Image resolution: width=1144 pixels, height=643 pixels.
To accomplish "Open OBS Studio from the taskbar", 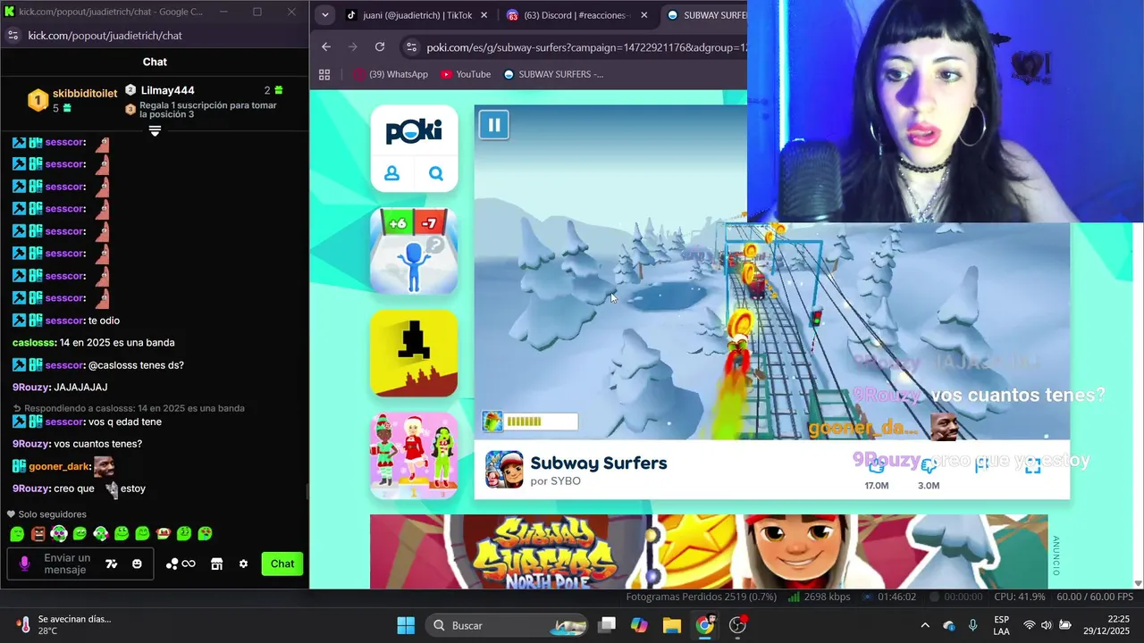I will click(738, 625).
